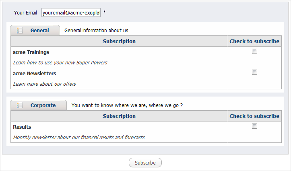The image size is (291, 171).
Task: Click Check to subscribe header in General
Action: [x=254, y=41]
